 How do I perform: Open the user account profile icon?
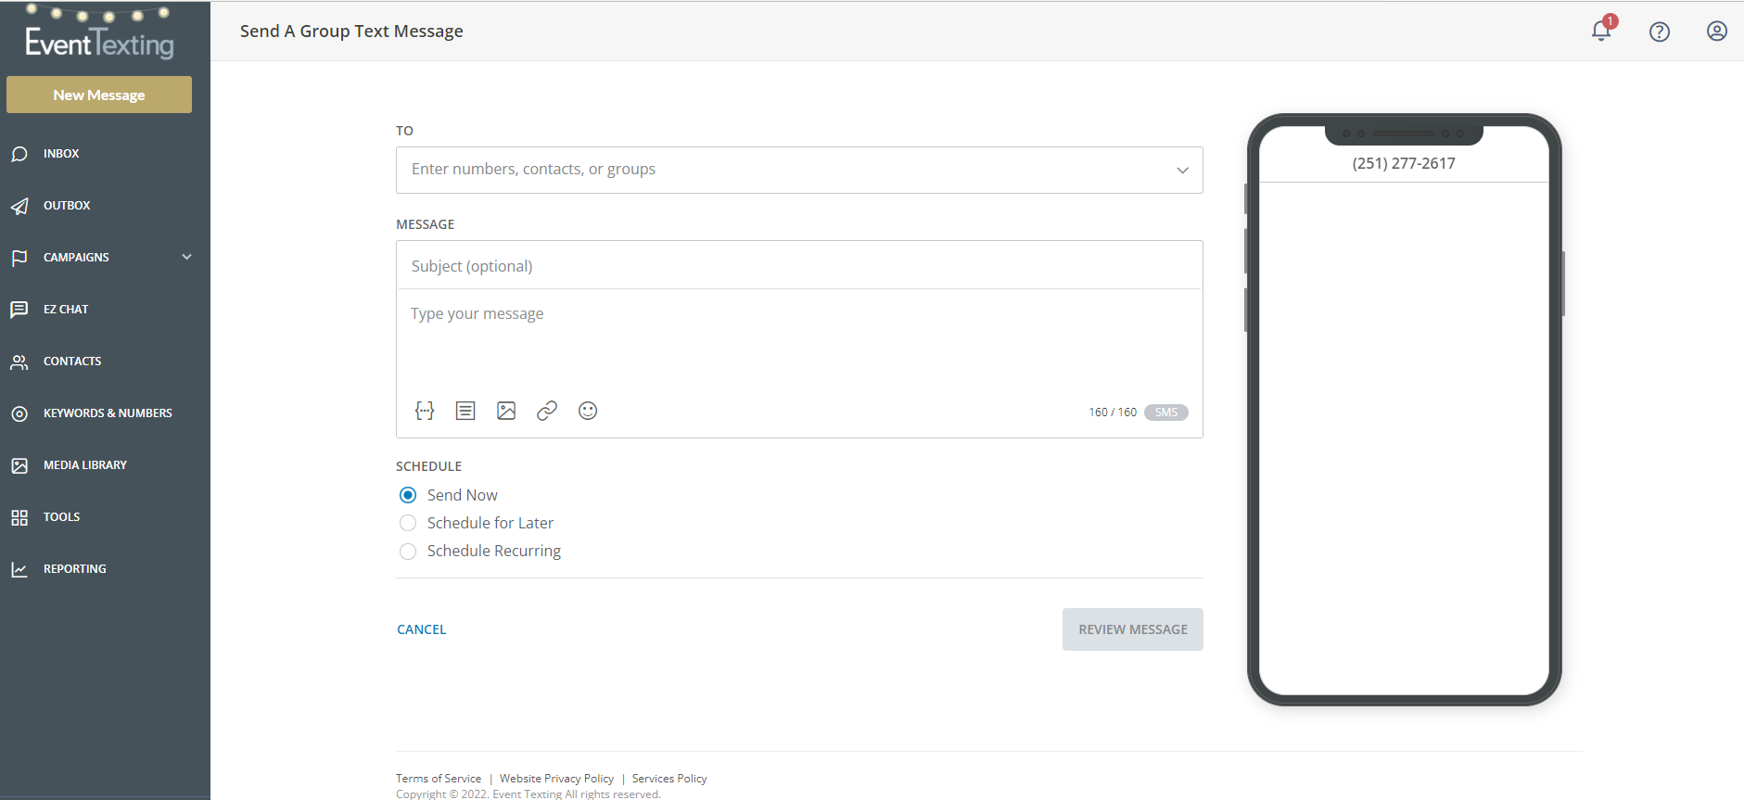click(x=1717, y=32)
